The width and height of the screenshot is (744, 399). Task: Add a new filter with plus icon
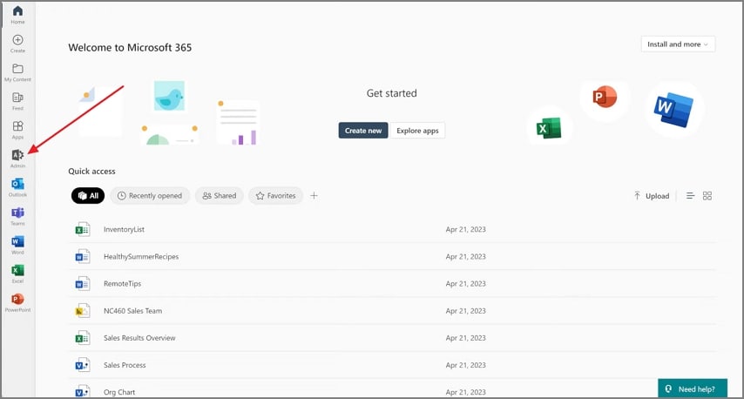[x=314, y=195]
